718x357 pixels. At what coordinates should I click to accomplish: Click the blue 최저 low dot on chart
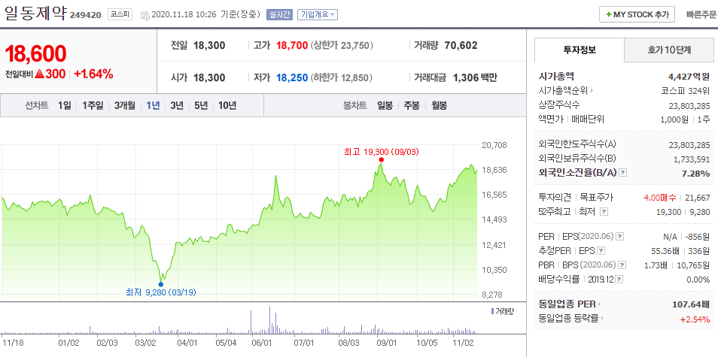(160, 284)
